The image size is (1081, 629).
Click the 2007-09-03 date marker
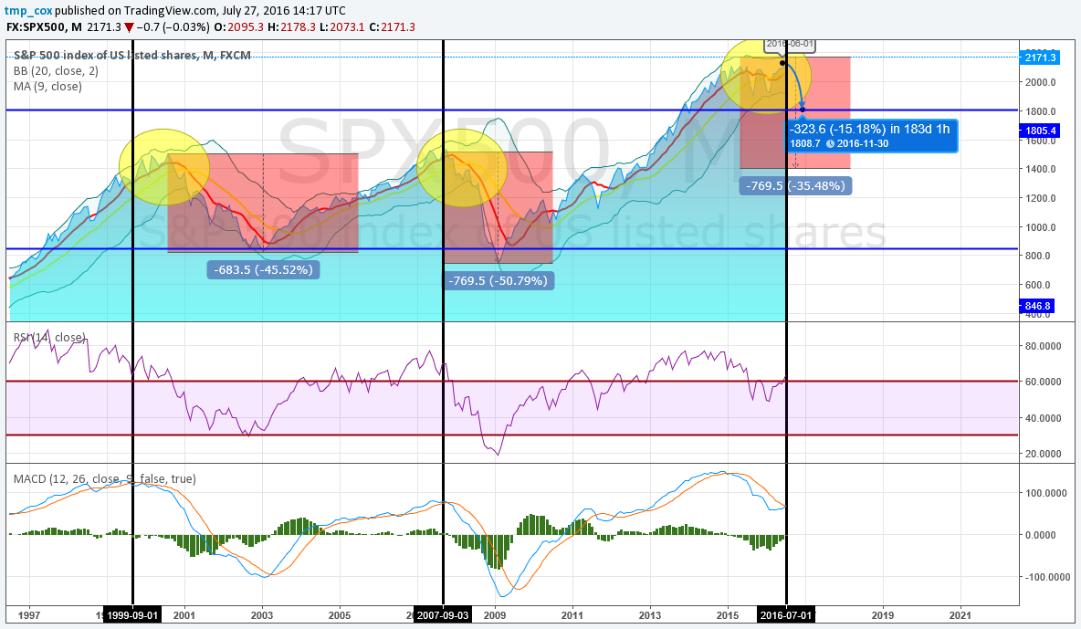[x=443, y=615]
